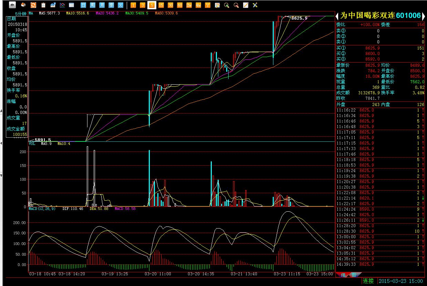Open the 图 chart tab
This screenshot has height=286, width=427.
[353, 275]
